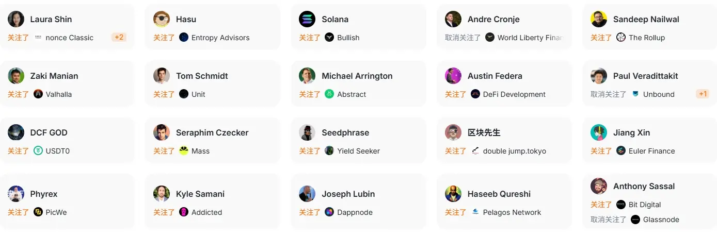Expand the +1 badge on Paul Veradittakit's card
This screenshot has width=717, height=236.
pos(703,94)
